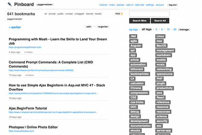The width and height of the screenshot is (202, 135).
Task: Click the edit bulk option
Action: click(x=89, y=27)
